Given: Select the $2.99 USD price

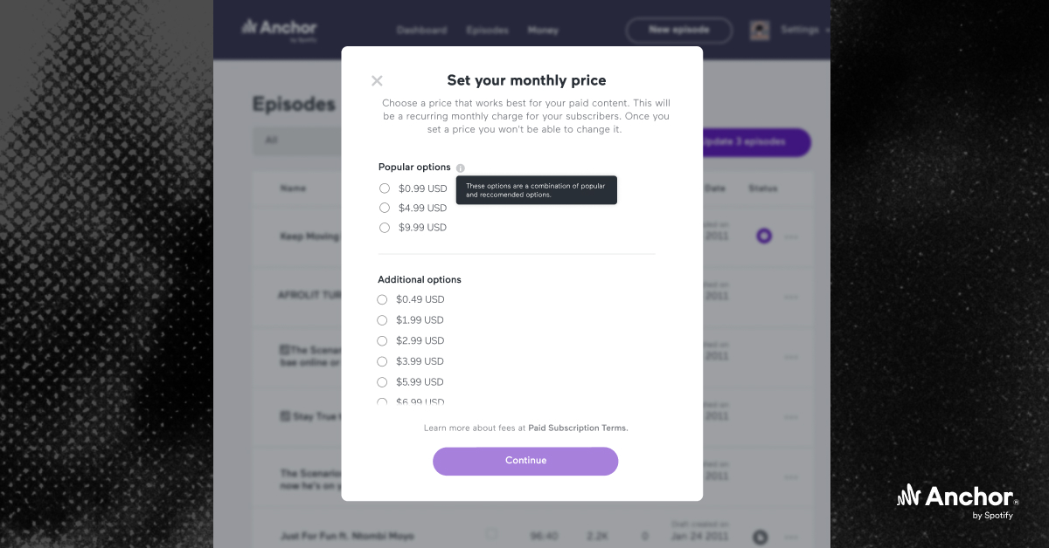Looking at the screenshot, I should [382, 340].
